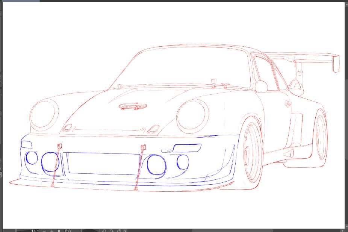
Task: Click the hood badge emblem on the car
Action: [133, 106]
